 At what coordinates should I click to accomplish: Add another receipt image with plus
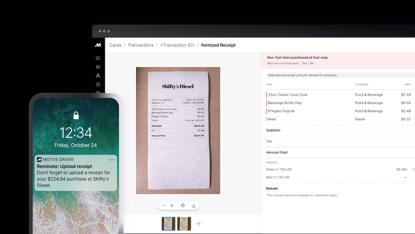pos(199,224)
